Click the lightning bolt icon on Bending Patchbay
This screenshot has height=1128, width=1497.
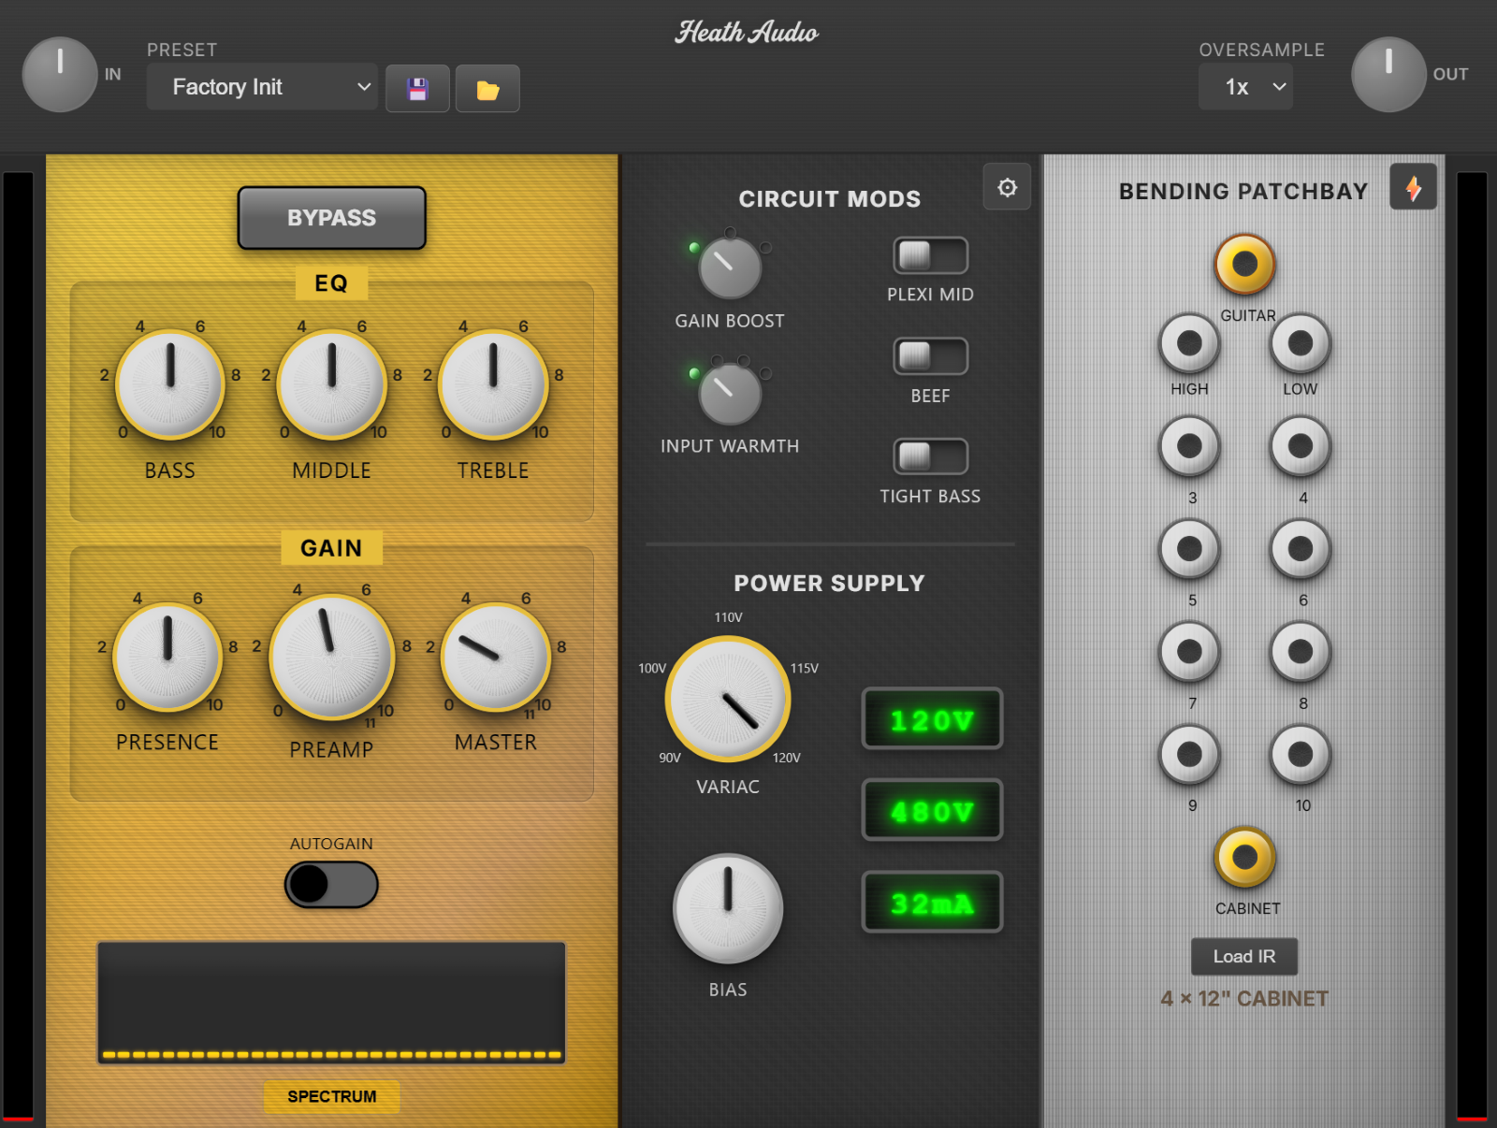[1414, 186]
